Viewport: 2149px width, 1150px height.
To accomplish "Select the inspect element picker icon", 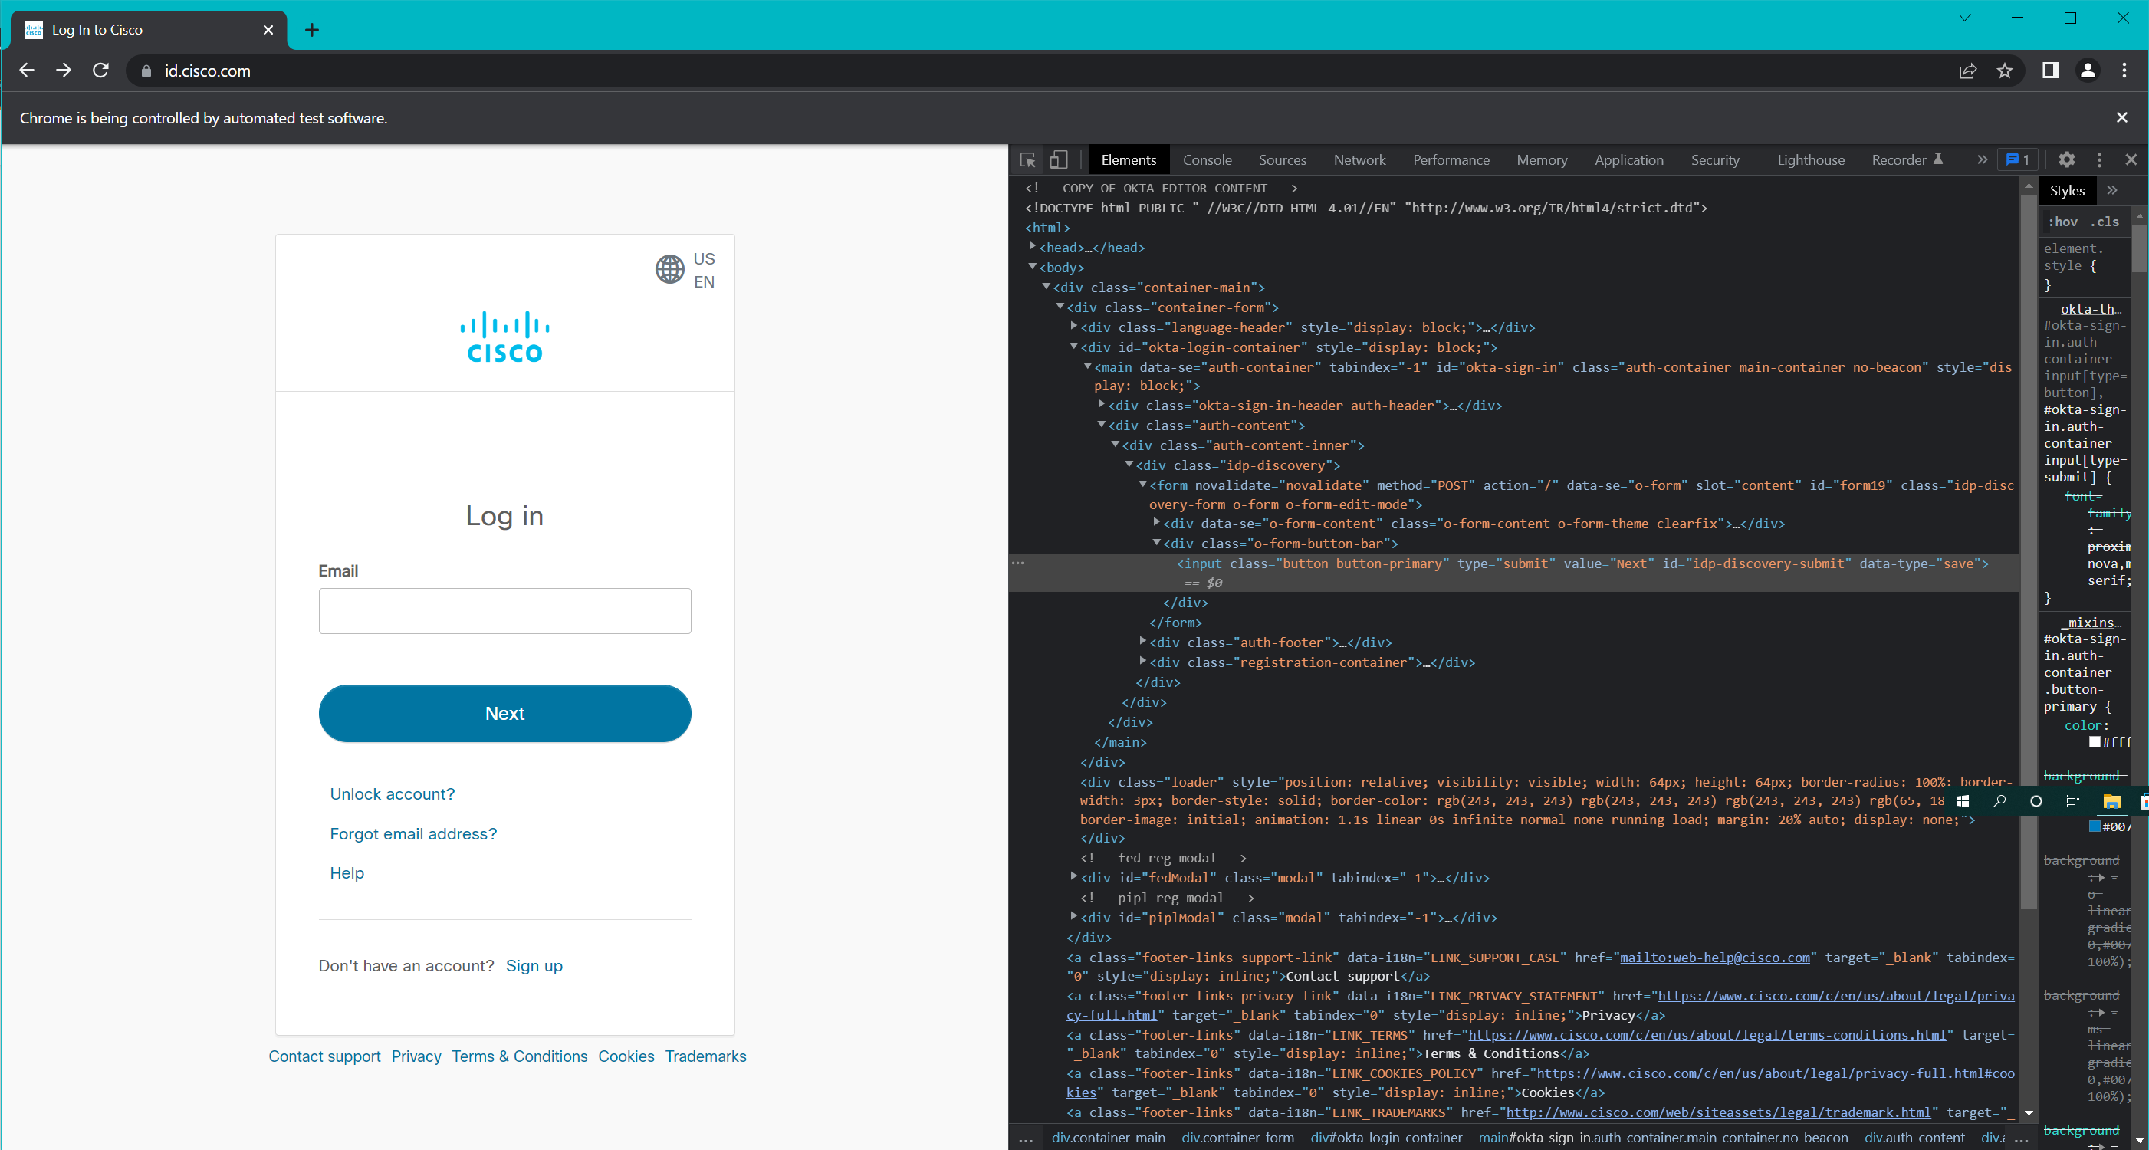I will pos(1028,160).
